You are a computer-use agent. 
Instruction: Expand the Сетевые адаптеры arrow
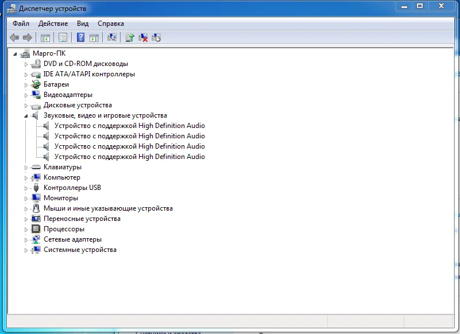pos(26,240)
